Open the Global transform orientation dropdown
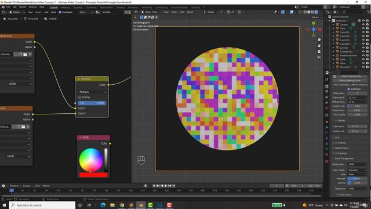The image size is (371, 209). pos(210,12)
